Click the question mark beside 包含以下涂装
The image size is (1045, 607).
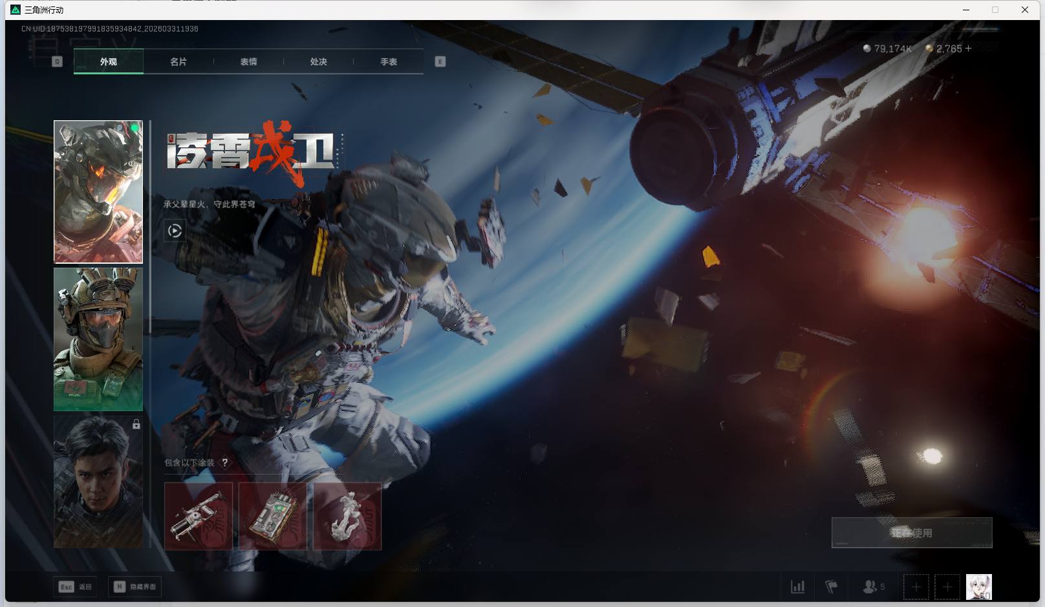pos(224,463)
